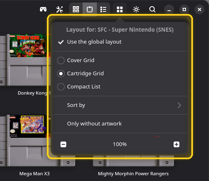Select the Compact List radio option
The height and width of the screenshot is (181, 209).
(120, 87)
